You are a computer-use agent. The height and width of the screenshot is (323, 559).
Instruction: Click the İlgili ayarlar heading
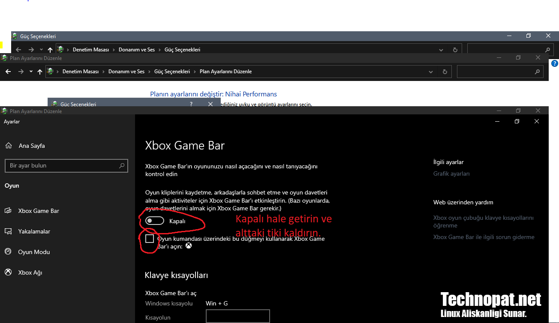click(x=448, y=162)
